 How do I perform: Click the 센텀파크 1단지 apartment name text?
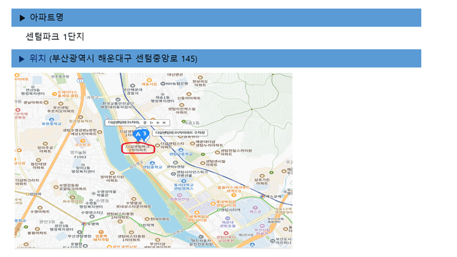[x=55, y=36]
